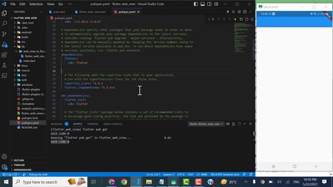Toggle secondary side bar visibility
Screen dimensions: 333x187
[209, 4]
